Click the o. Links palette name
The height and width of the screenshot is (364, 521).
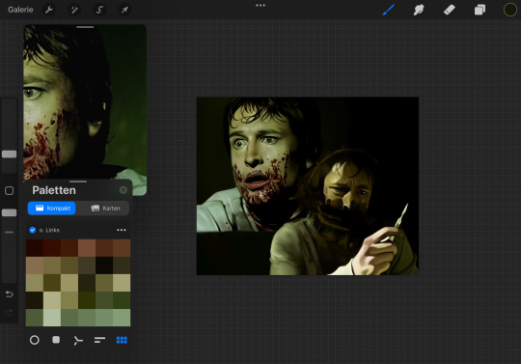pyautogui.click(x=49, y=230)
